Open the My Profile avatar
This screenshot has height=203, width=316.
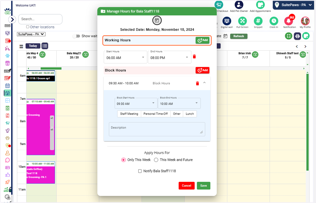click(x=305, y=21)
